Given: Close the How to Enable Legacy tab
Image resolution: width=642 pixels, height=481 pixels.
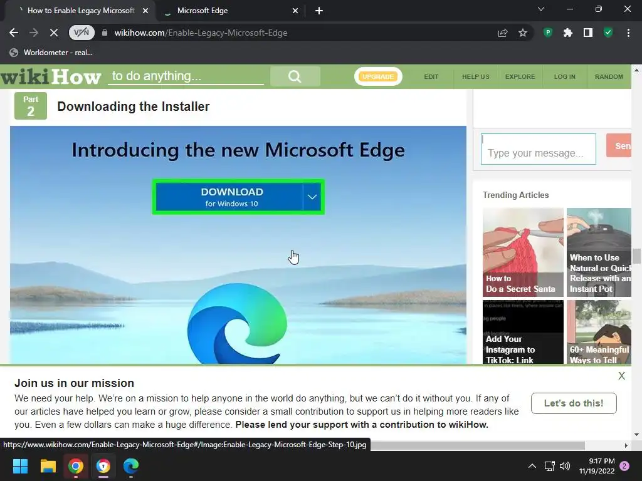Looking at the screenshot, I should click(x=145, y=11).
